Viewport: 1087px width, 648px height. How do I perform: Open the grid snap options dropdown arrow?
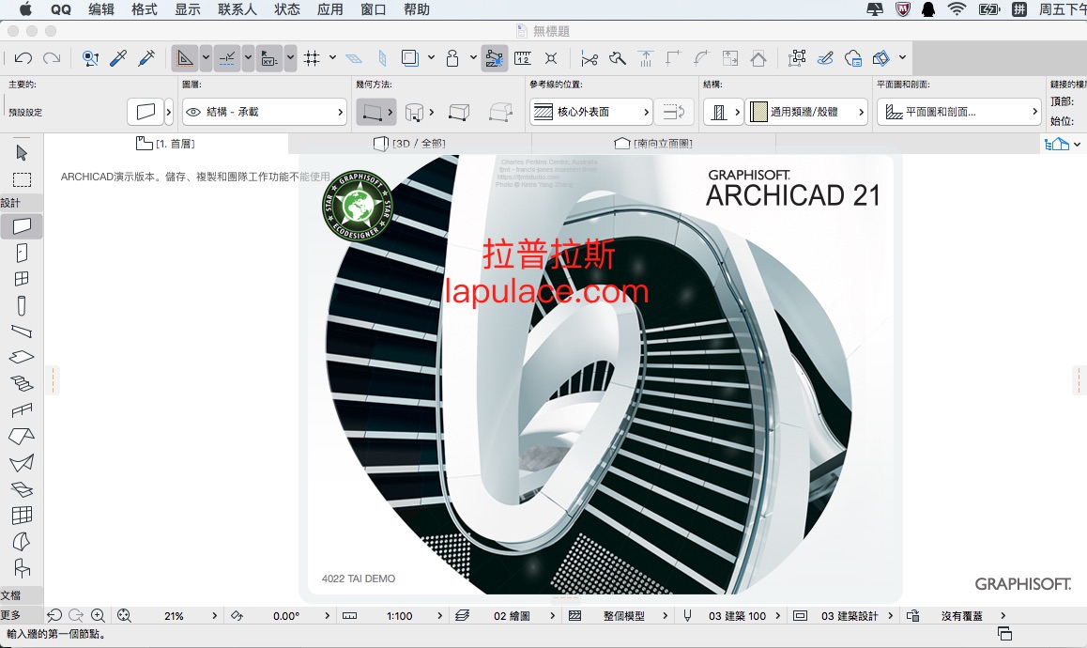coord(332,57)
